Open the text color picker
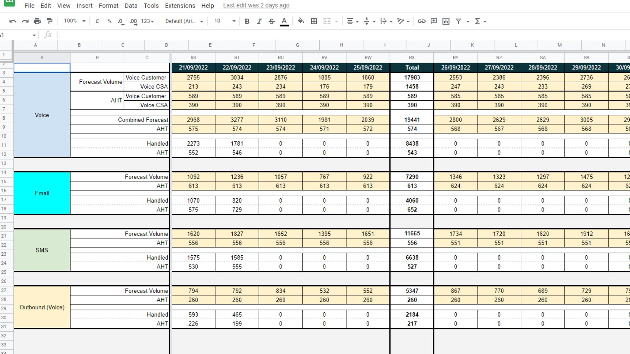Screen dimensions: 630x354 pos(284,21)
